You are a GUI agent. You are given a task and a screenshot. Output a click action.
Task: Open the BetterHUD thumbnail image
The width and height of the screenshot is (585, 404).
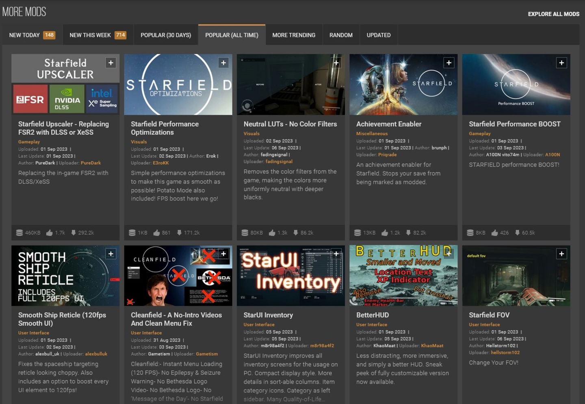coord(403,276)
